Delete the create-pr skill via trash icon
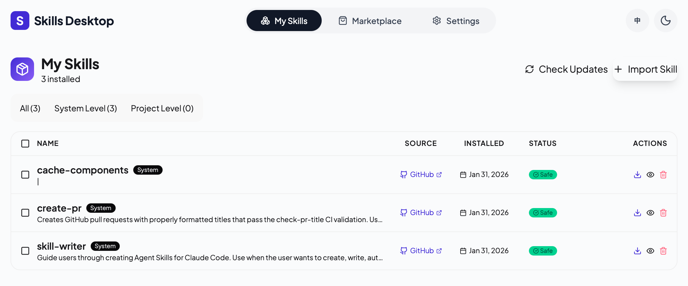The height and width of the screenshot is (286, 688). tap(663, 213)
